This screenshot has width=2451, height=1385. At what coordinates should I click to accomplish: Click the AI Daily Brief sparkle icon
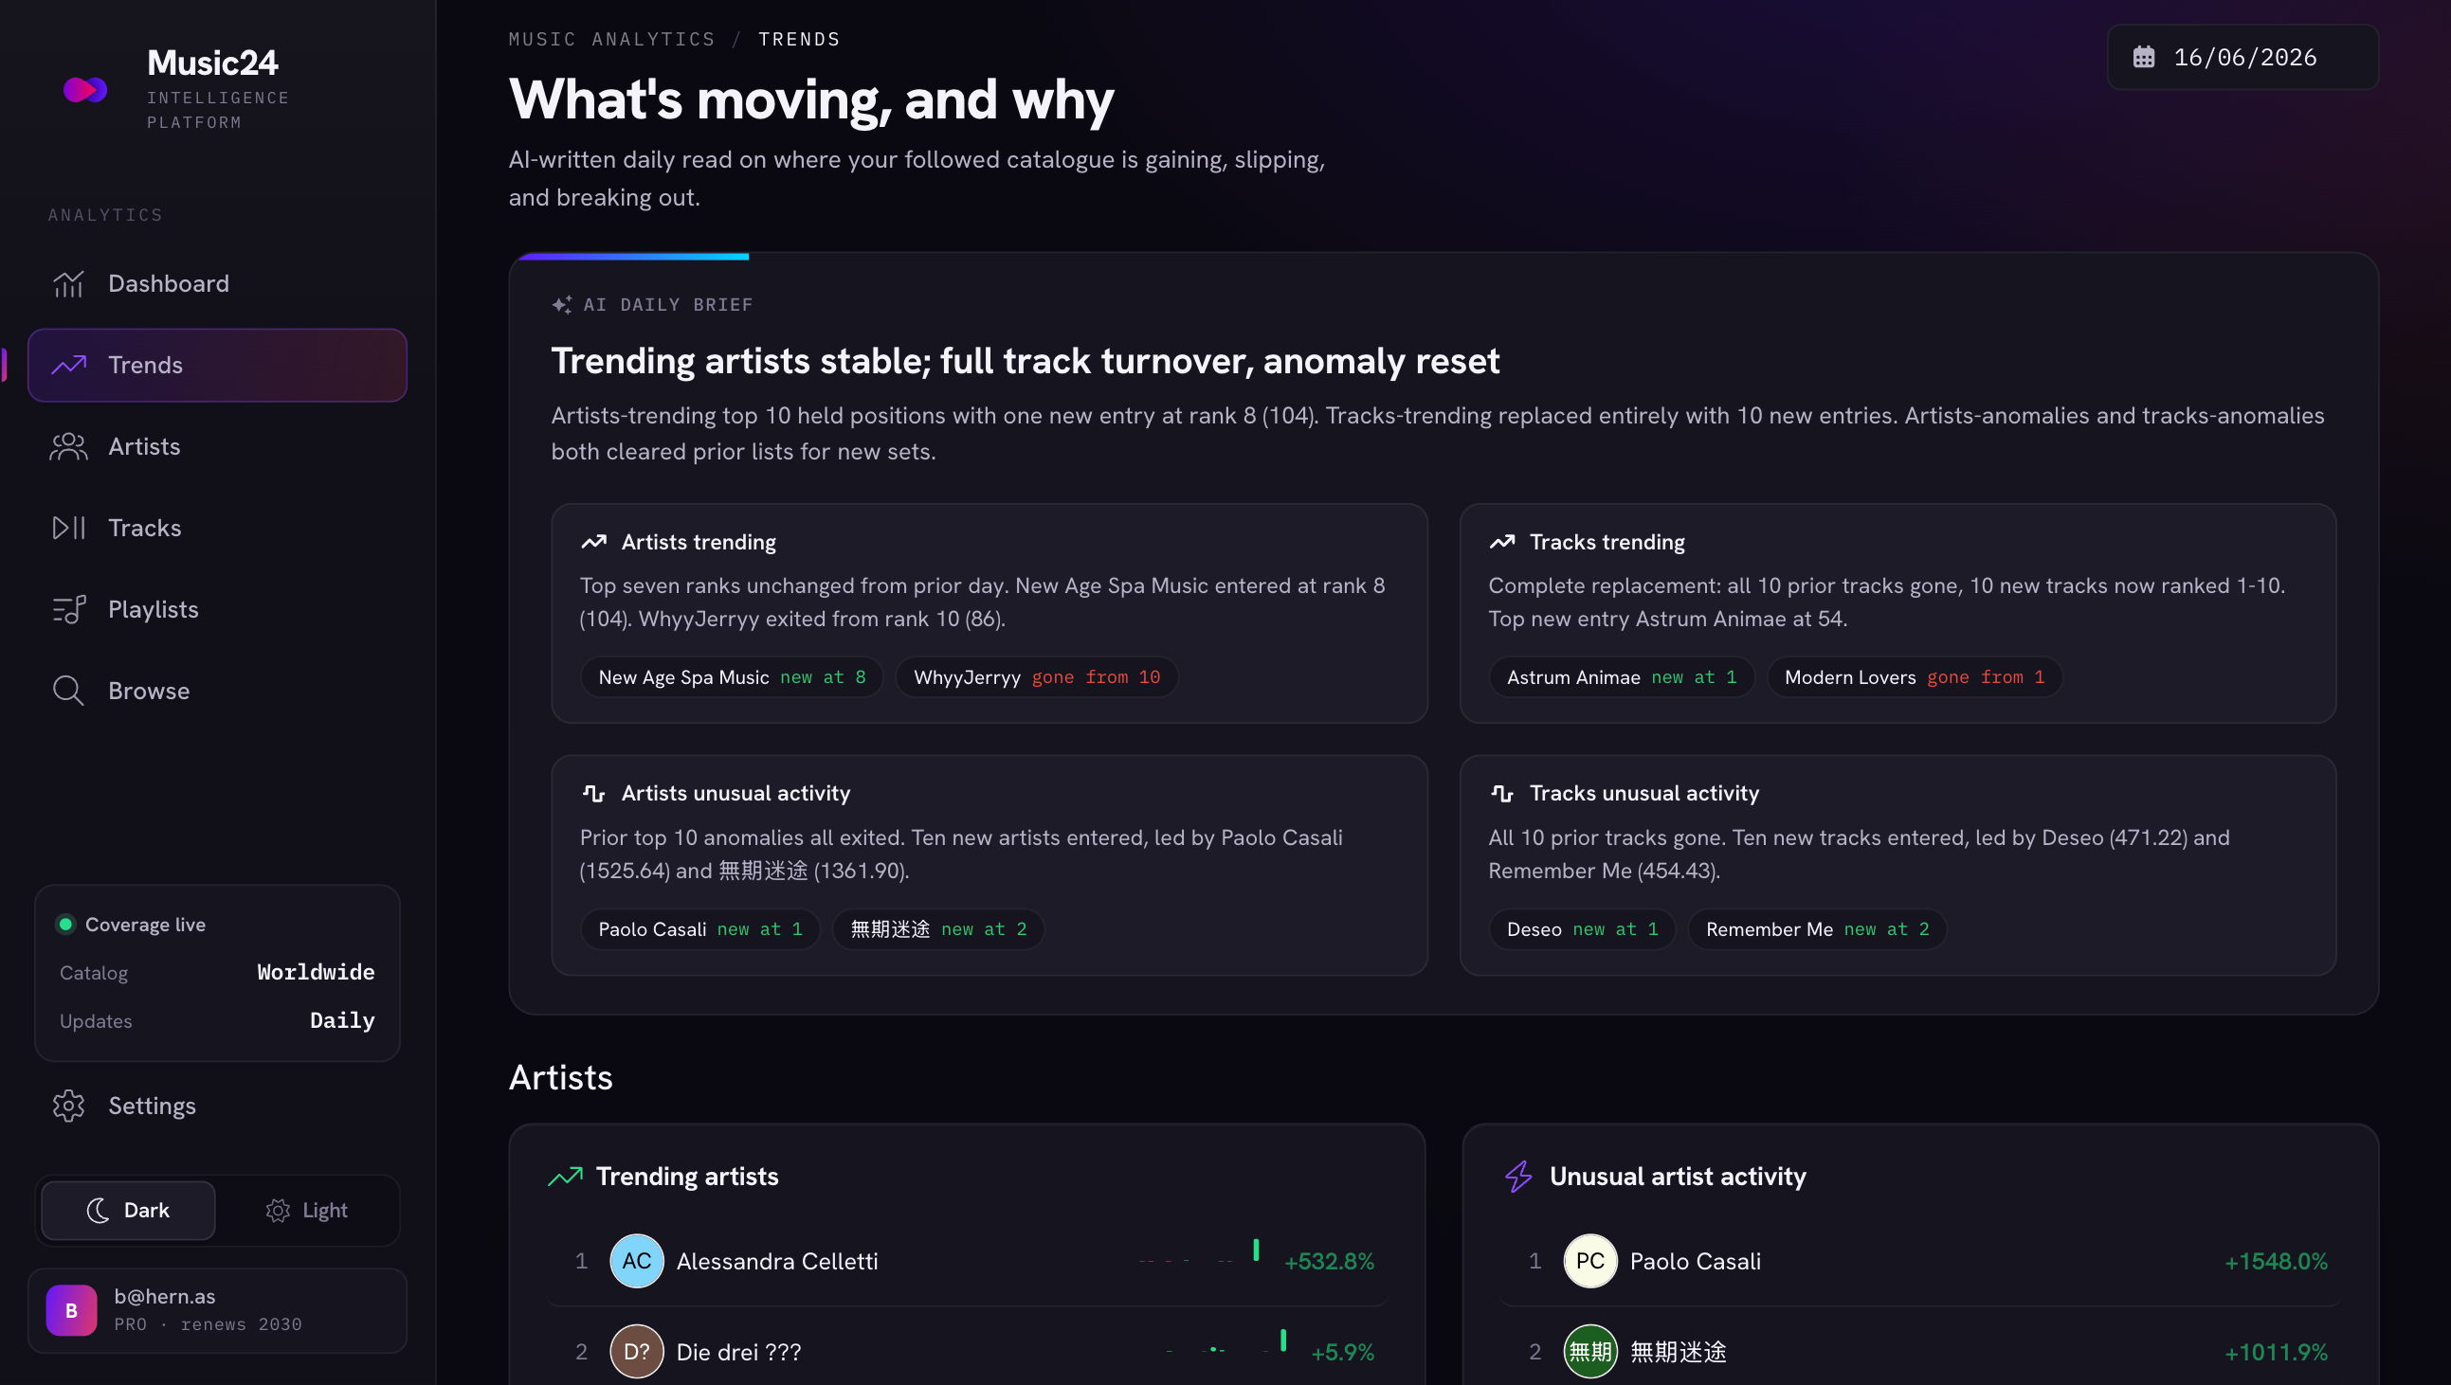pos(561,304)
